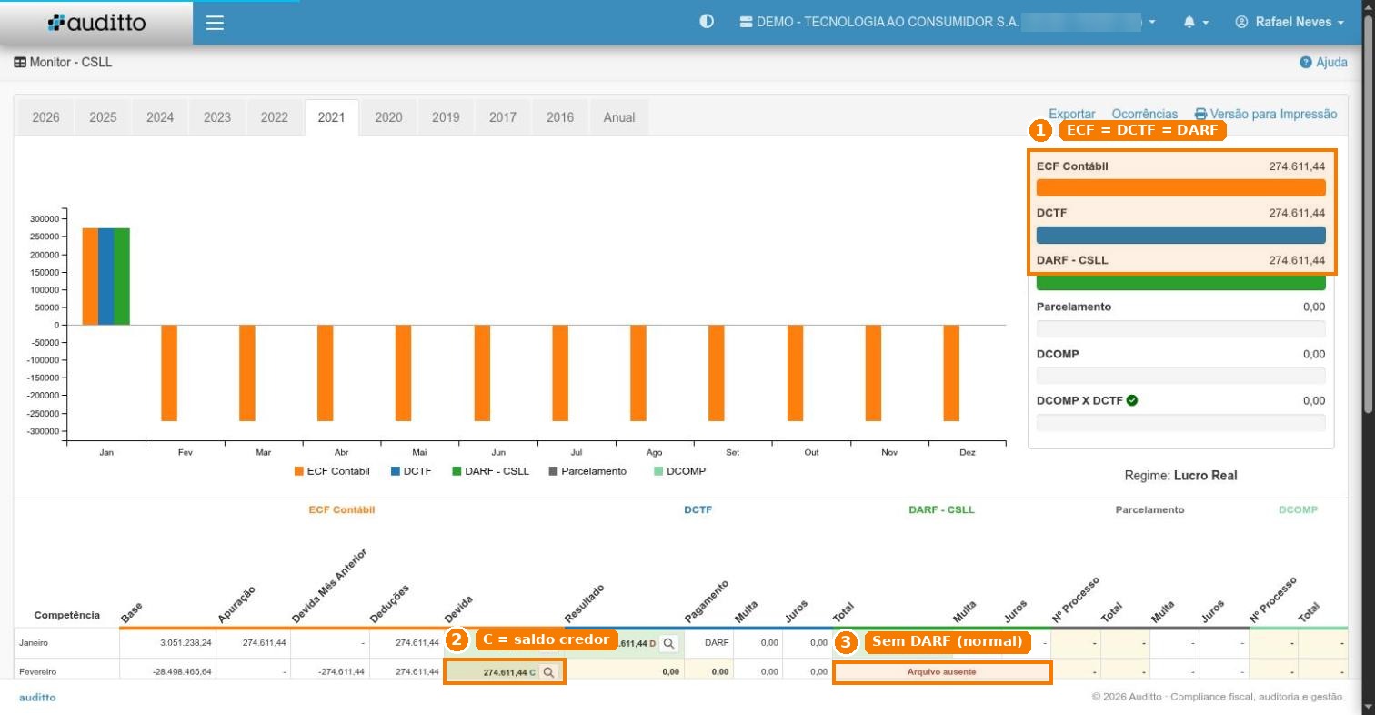
Task: Click the base value 3.051.238,24
Action: click(186, 643)
